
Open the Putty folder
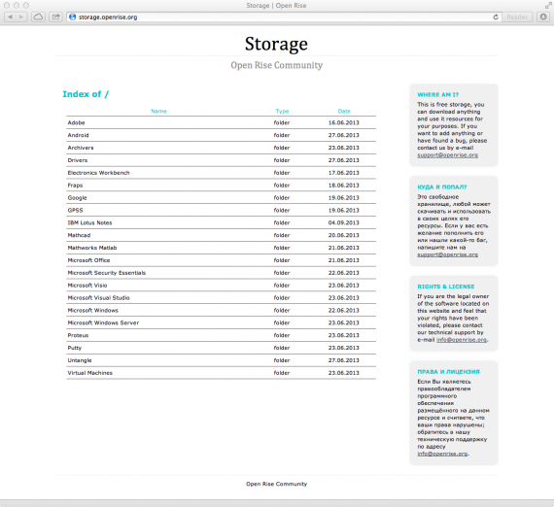[x=75, y=348]
